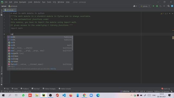Click Python 3.10 (jarvas) interpreter selector
174x98 pixels.
pyautogui.click(x=162, y=91)
